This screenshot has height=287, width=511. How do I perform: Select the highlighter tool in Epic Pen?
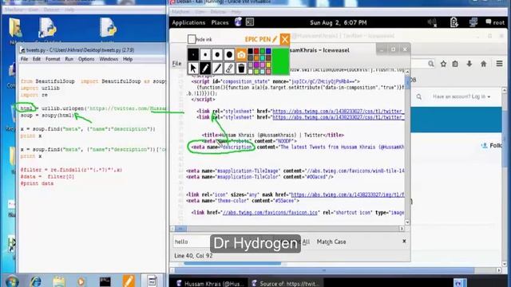pos(217,69)
